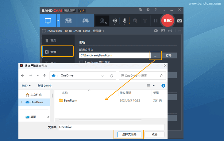Screen dimensions: 224x141
Task: Click the 2024/6/5 10:32 date cell
Action: [x=130, y=100]
